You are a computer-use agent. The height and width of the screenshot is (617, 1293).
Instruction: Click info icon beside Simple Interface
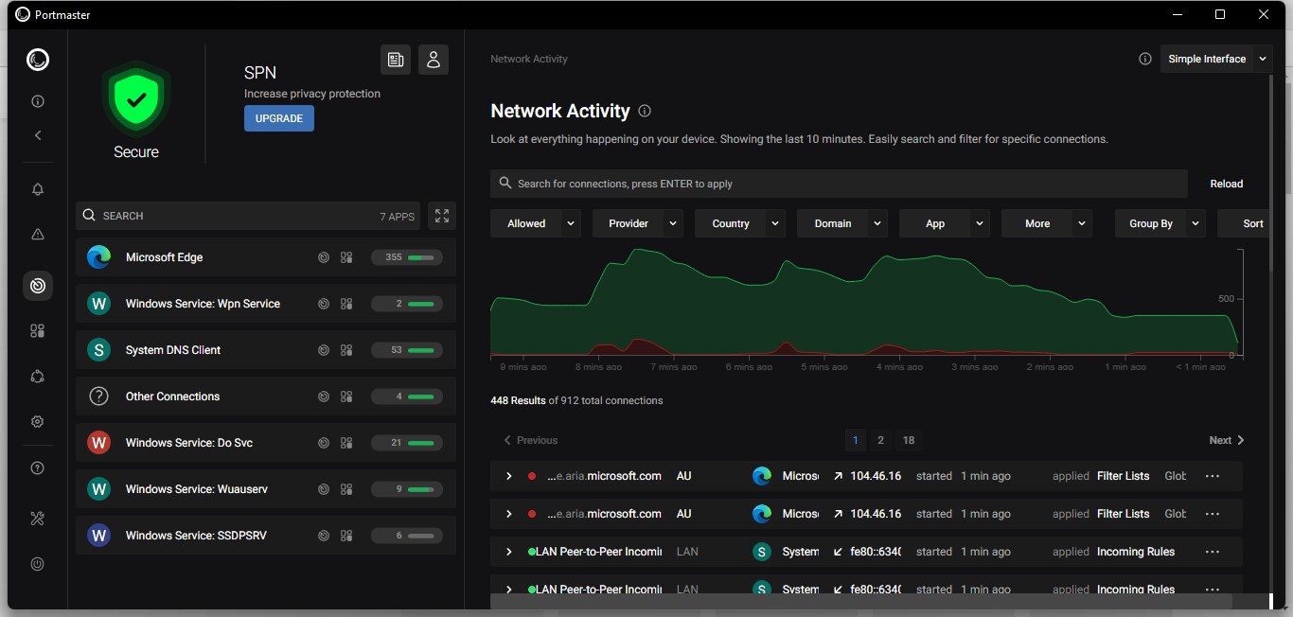[x=1145, y=59]
